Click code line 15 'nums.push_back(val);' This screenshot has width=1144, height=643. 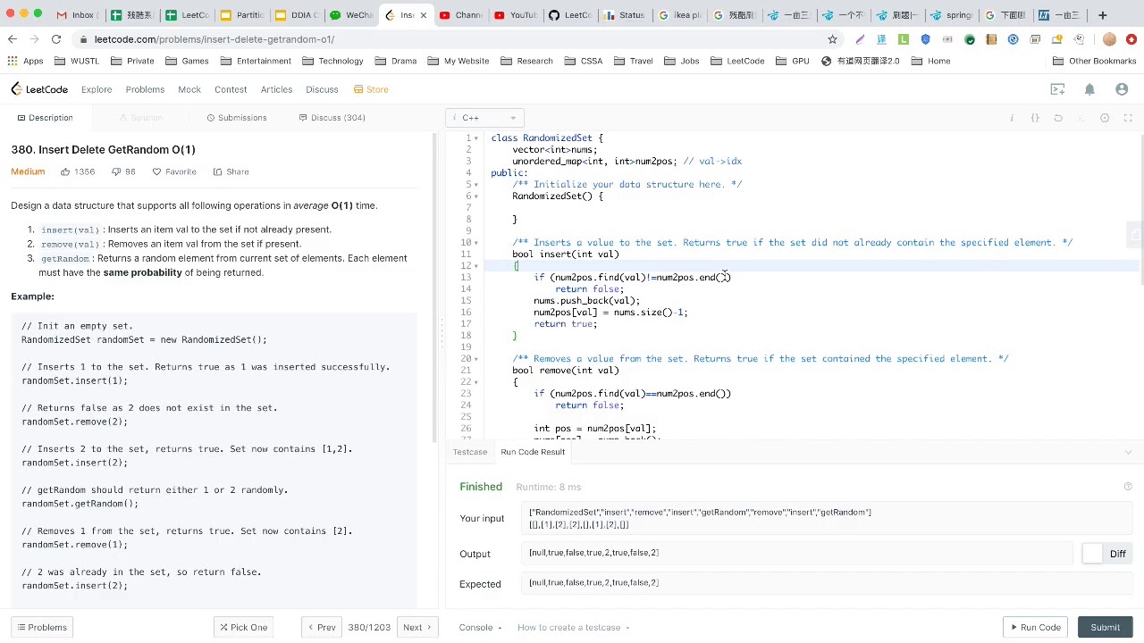pyautogui.click(x=586, y=300)
